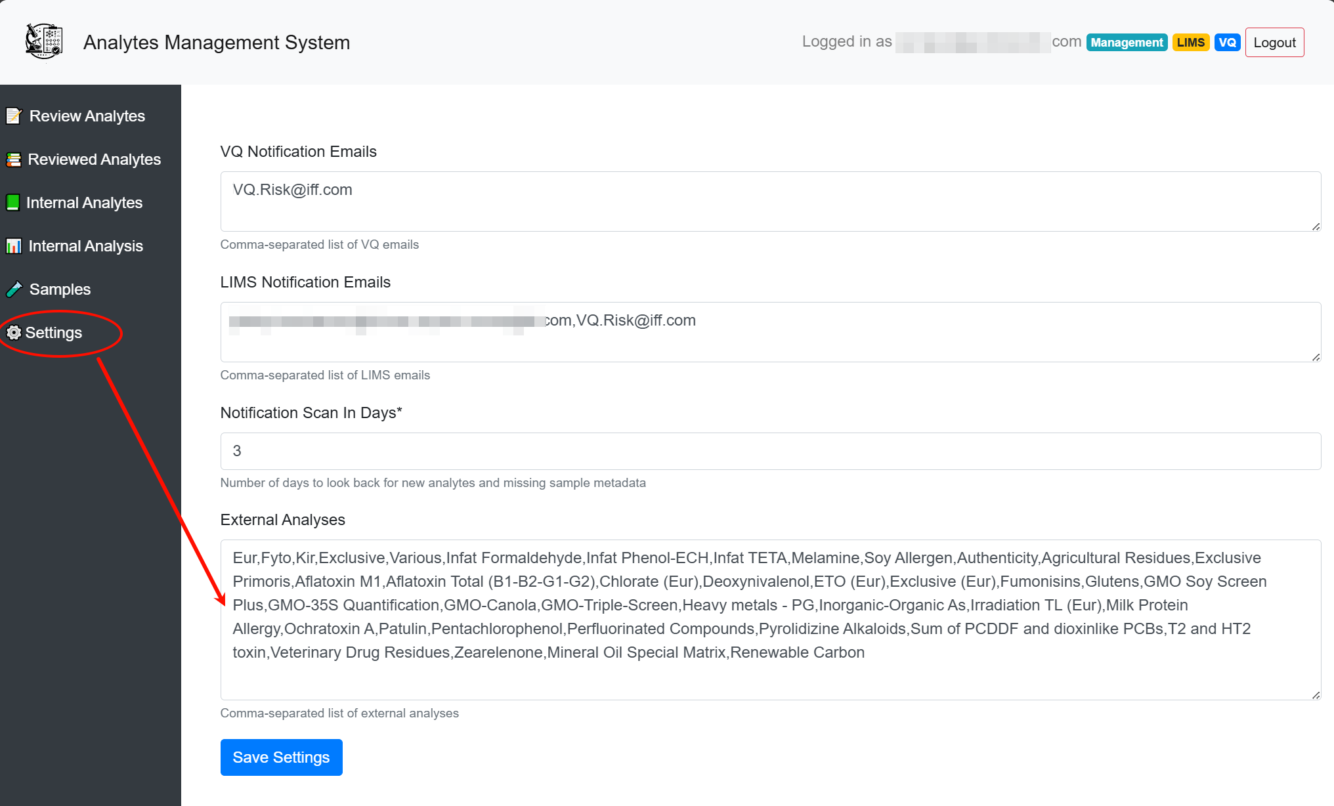The width and height of the screenshot is (1334, 806).
Task: Click resize handle of VQ Notification Emails box
Action: click(1316, 226)
